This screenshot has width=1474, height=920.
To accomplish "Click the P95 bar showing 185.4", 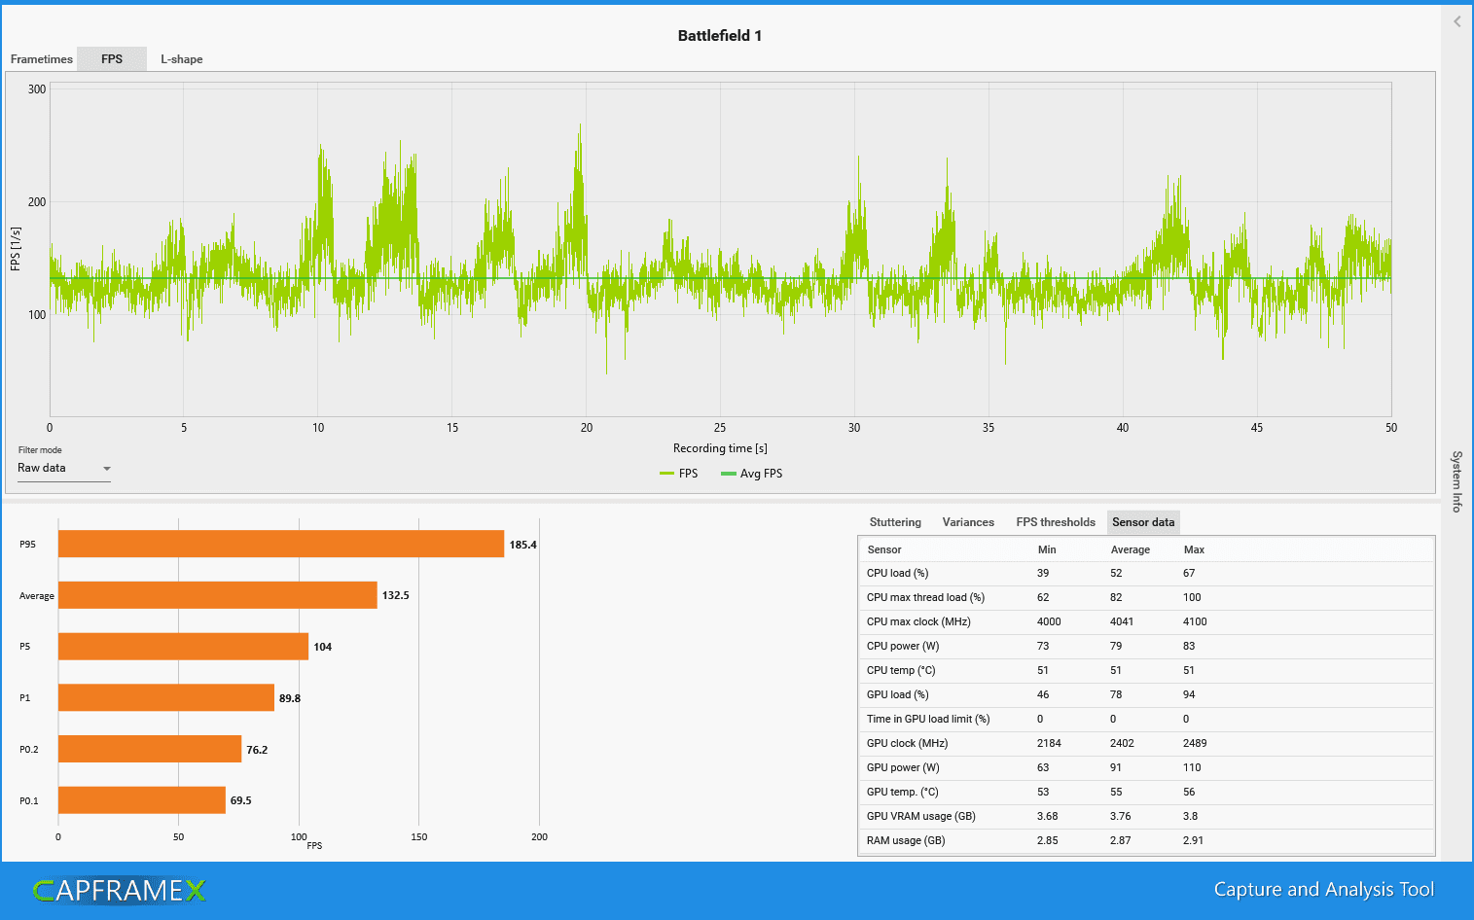I will click(281, 544).
